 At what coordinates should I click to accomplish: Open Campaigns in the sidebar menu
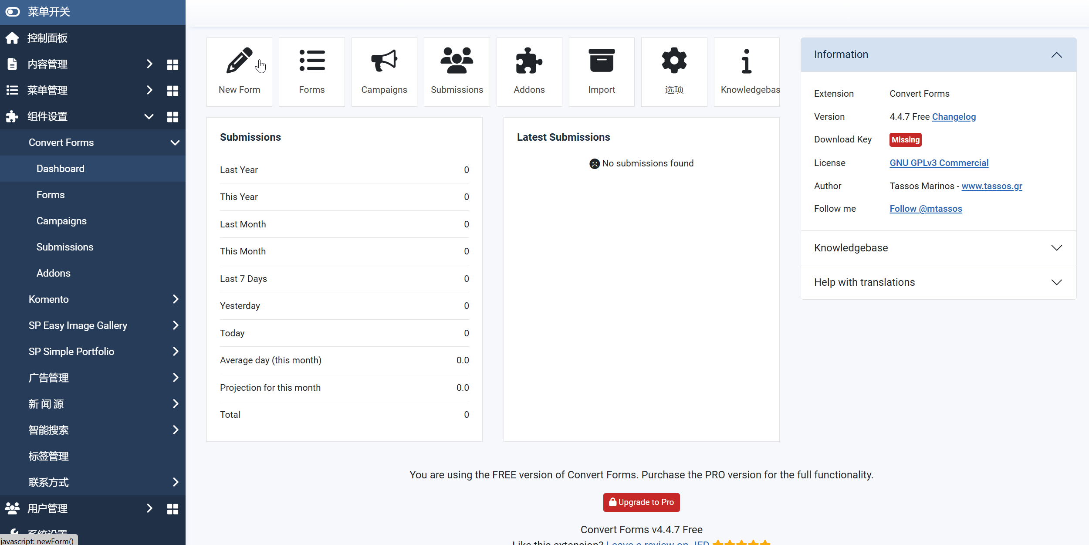coord(61,221)
